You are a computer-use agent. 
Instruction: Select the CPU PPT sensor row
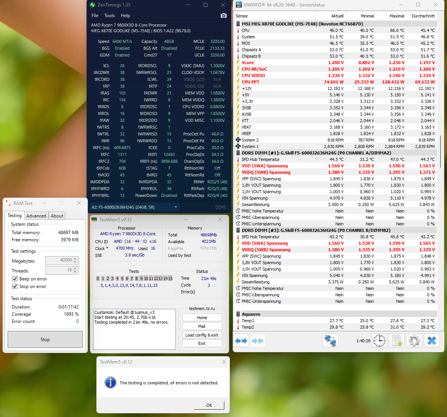335,82
